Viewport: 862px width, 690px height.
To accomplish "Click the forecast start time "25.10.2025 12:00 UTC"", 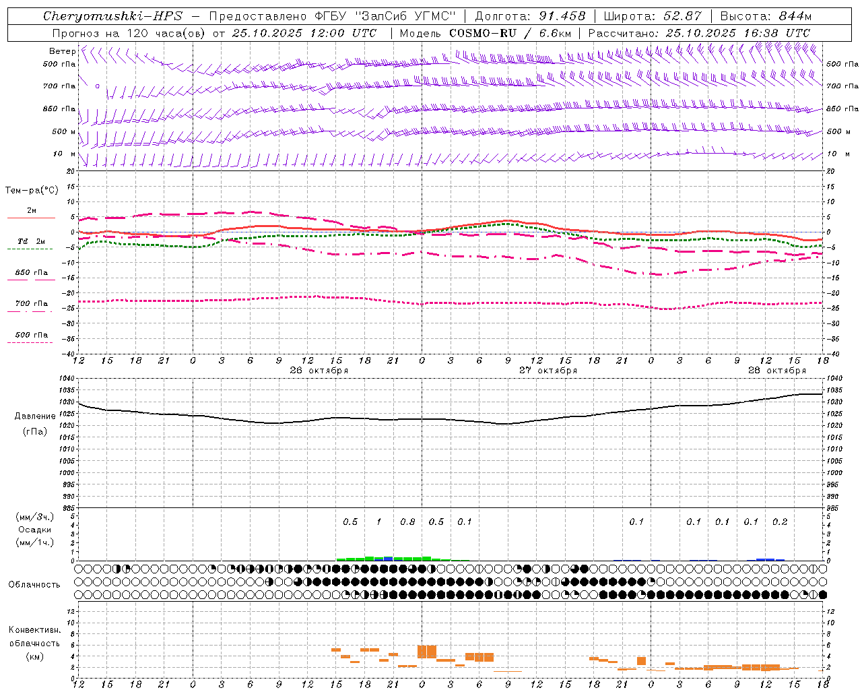I will tap(304, 33).
